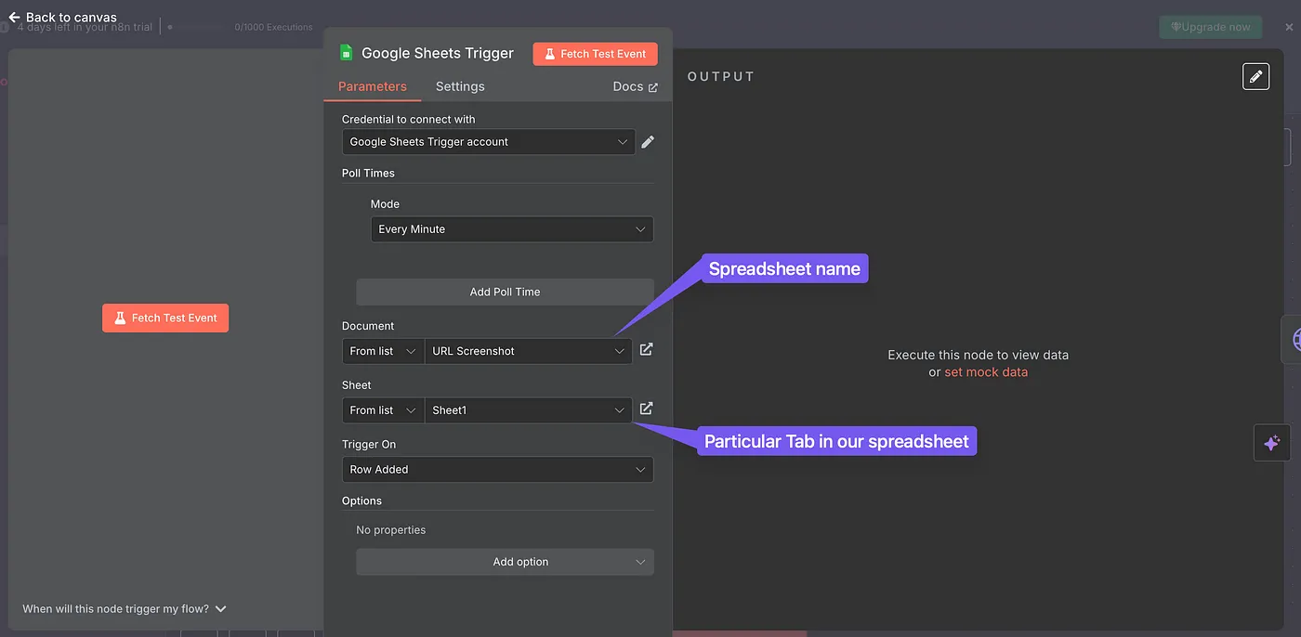This screenshot has width=1301, height=637.
Task: Click Fetch Test Event beside the node title
Action: (595, 54)
